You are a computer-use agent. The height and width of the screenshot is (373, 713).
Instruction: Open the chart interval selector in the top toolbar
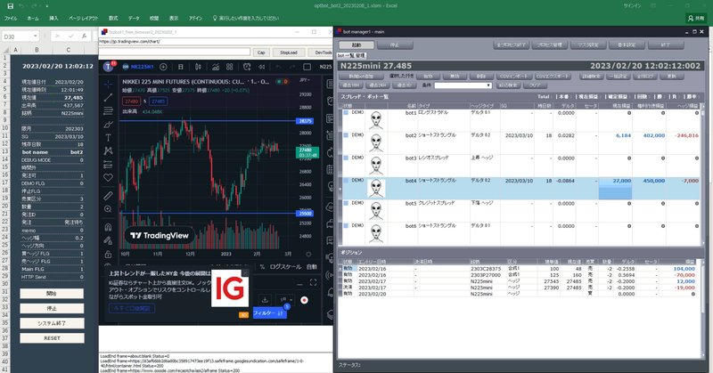point(181,67)
